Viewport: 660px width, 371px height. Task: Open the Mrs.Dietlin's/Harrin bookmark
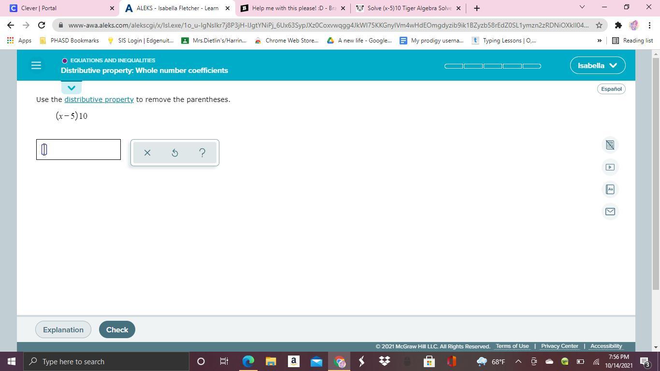214,41
